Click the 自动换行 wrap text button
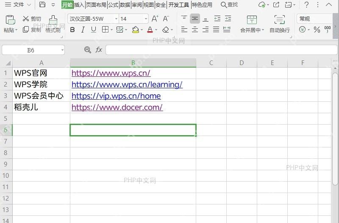 click(x=280, y=24)
